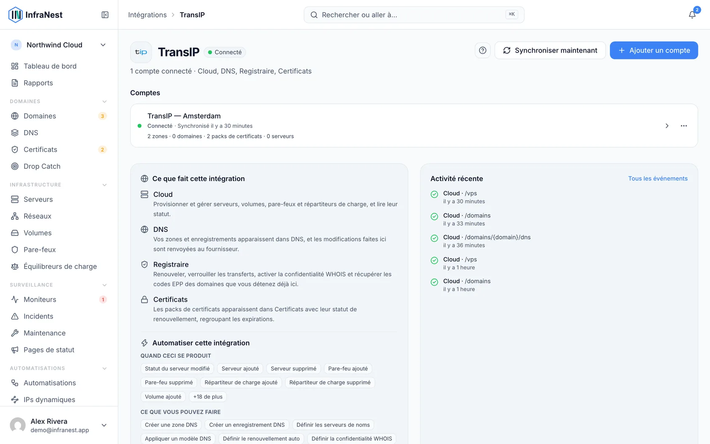Open Cloud · /domains/{domain}/dns activity entry

[x=487, y=241]
